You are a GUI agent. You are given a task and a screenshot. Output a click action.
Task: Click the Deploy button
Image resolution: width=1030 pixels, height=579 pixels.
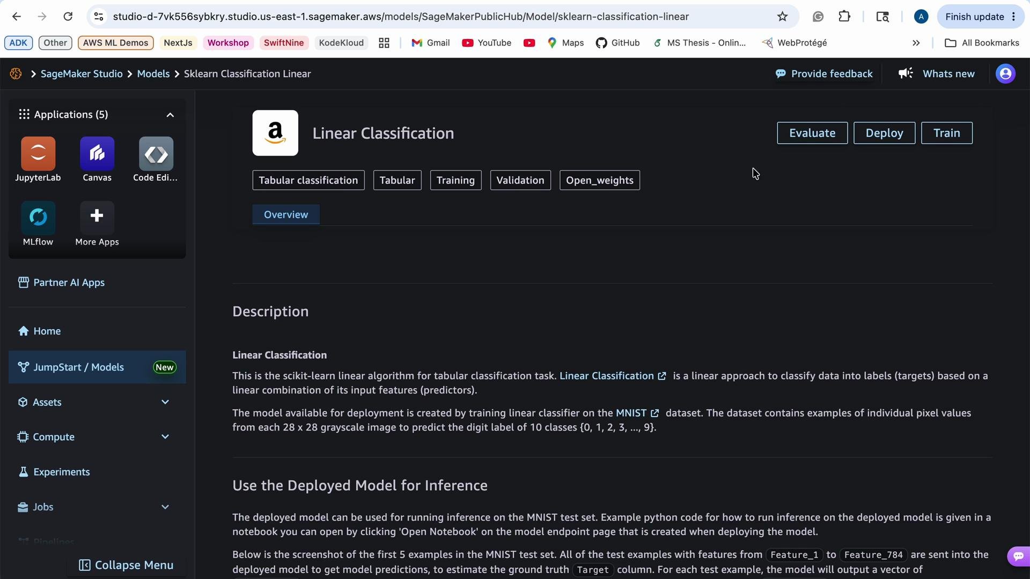tap(884, 133)
